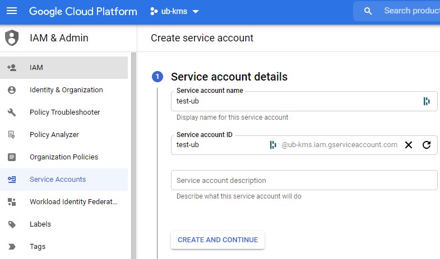This screenshot has height=259, width=440.
Task: Click the Policy Analyzer document icon
Action: click(x=12, y=135)
